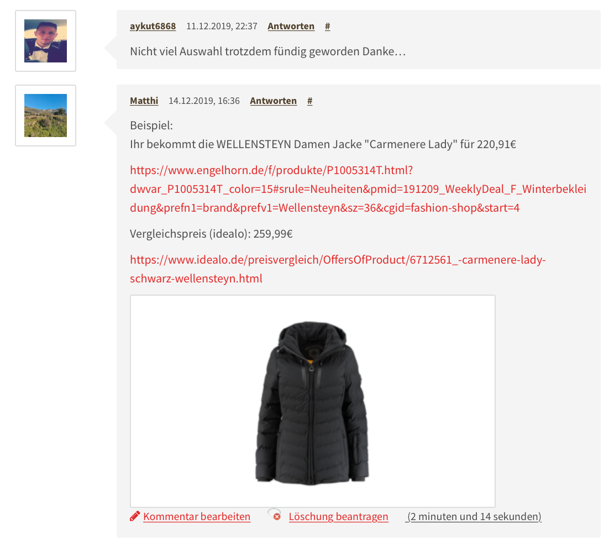This screenshot has height=556, width=609.
Task: Open aykut6868 username profile link
Action: [153, 26]
